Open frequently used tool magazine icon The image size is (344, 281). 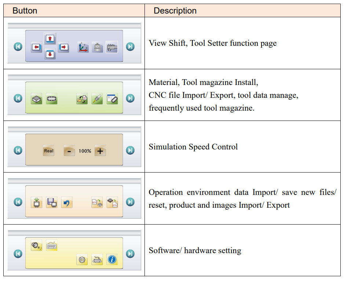coord(112,99)
